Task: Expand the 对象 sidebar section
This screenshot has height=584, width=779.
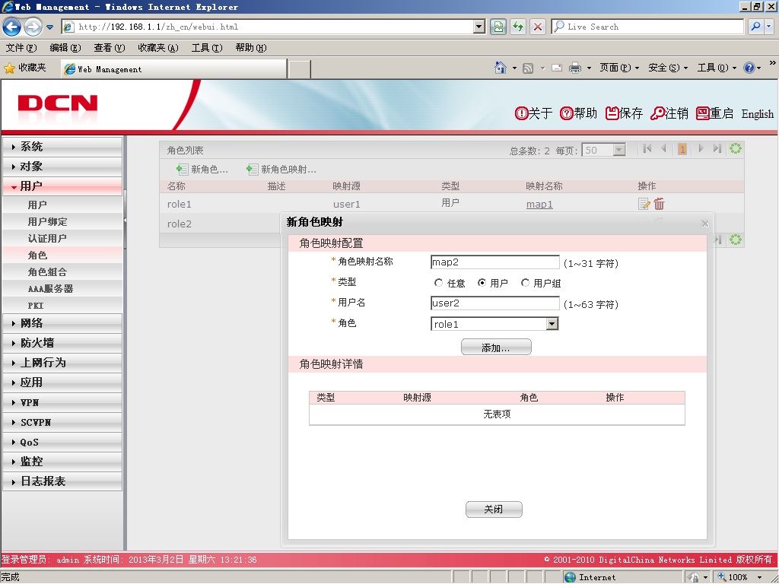Action: (x=62, y=167)
